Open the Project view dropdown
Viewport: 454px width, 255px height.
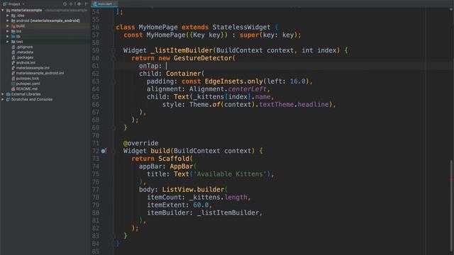click(23, 4)
